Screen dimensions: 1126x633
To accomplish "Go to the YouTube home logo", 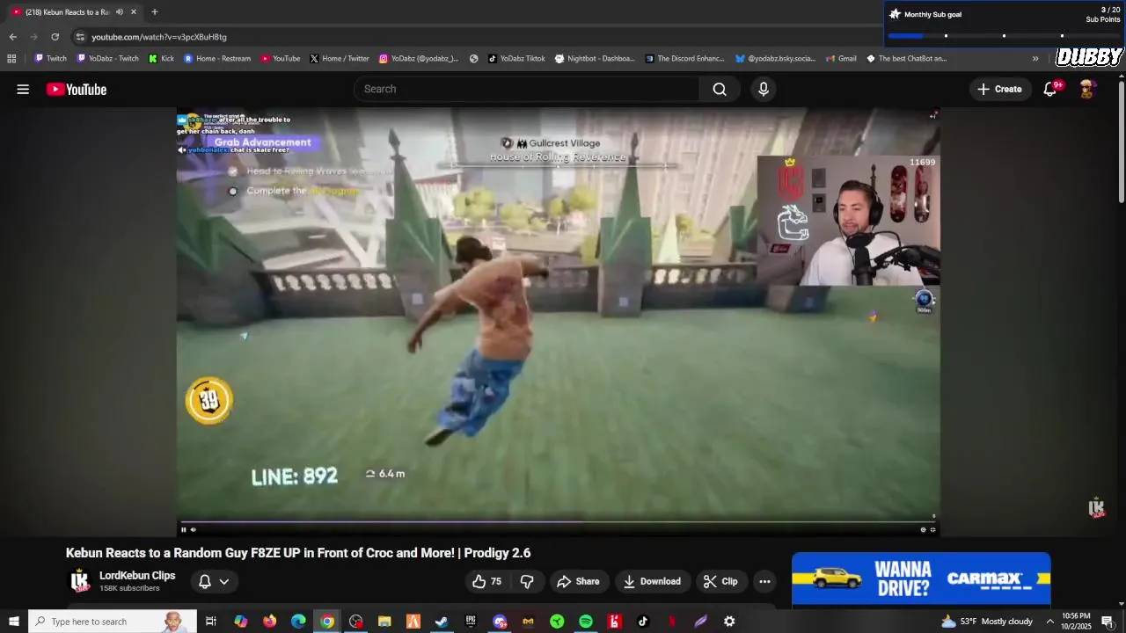I will pos(77,89).
